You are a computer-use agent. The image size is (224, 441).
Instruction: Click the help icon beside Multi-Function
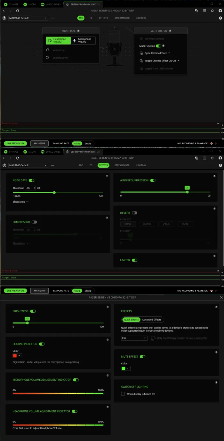click(164, 46)
